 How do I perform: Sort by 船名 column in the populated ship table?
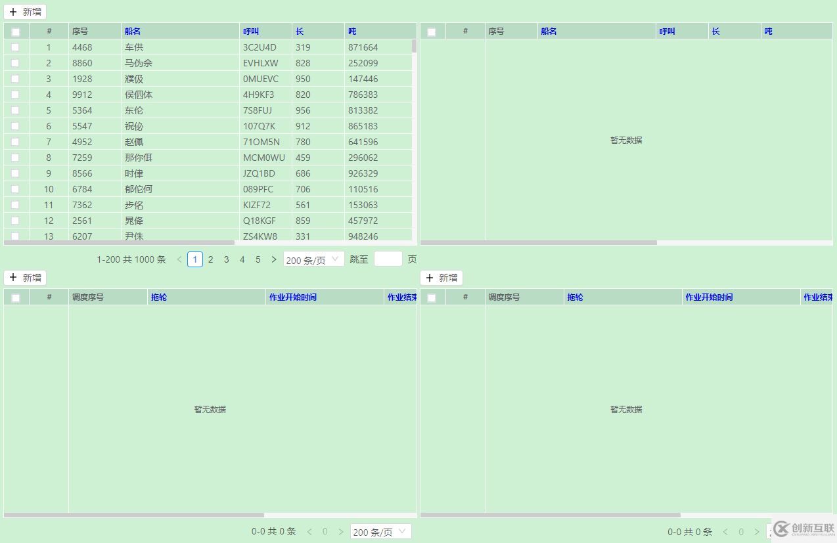click(133, 31)
